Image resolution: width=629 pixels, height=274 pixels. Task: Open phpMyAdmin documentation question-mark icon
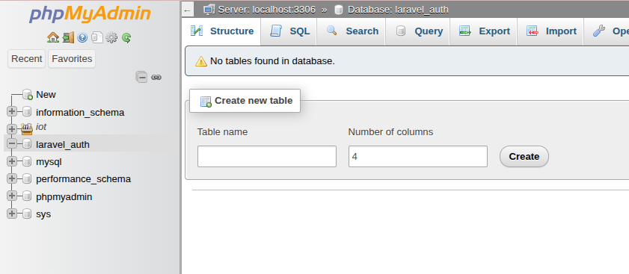pos(82,38)
